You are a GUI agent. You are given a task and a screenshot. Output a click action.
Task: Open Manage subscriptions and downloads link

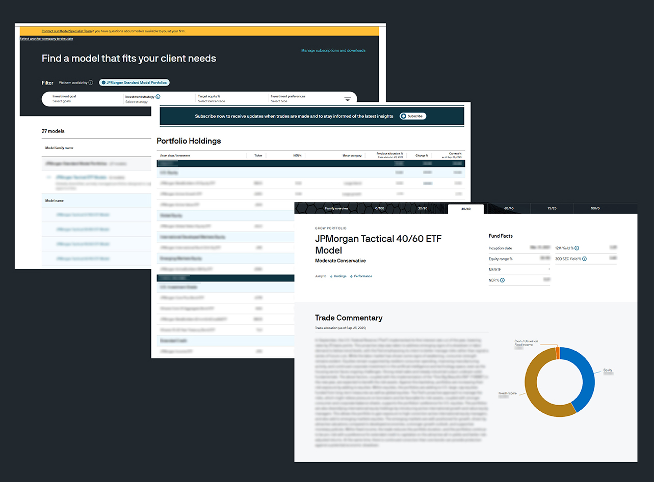point(333,50)
